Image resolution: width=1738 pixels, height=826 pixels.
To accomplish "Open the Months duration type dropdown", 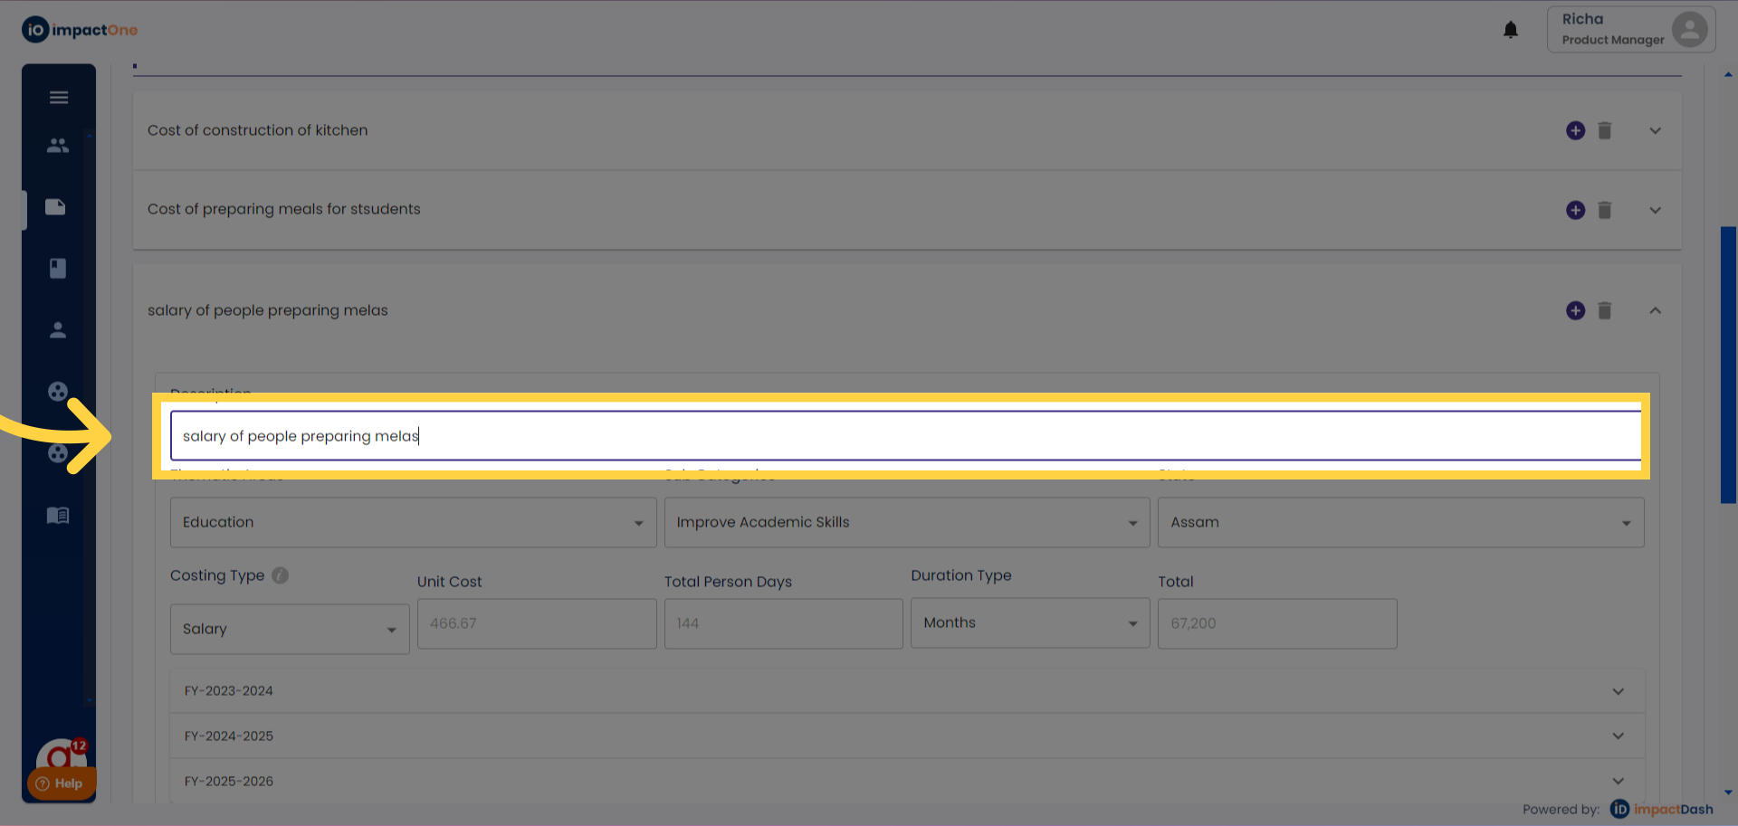I will click(x=1029, y=623).
